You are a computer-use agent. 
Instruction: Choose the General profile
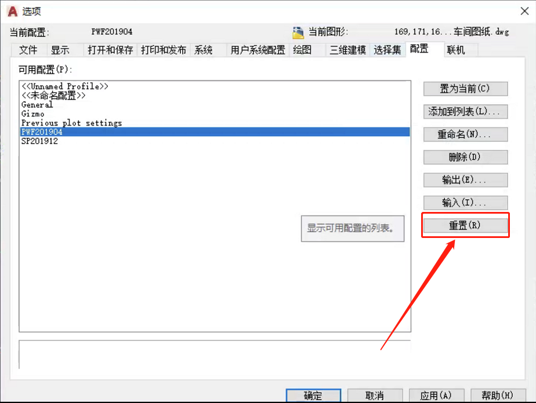(215, 104)
